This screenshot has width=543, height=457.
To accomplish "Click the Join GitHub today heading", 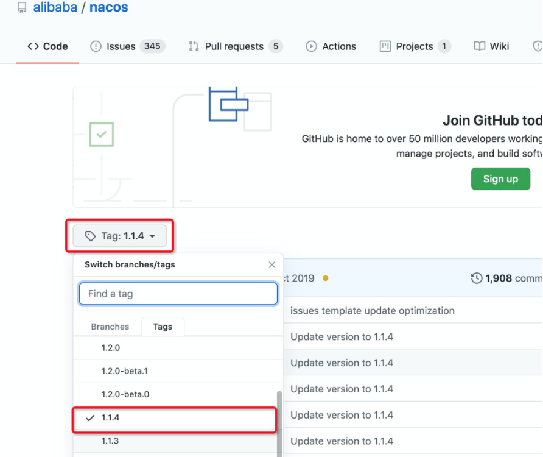I will (492, 120).
